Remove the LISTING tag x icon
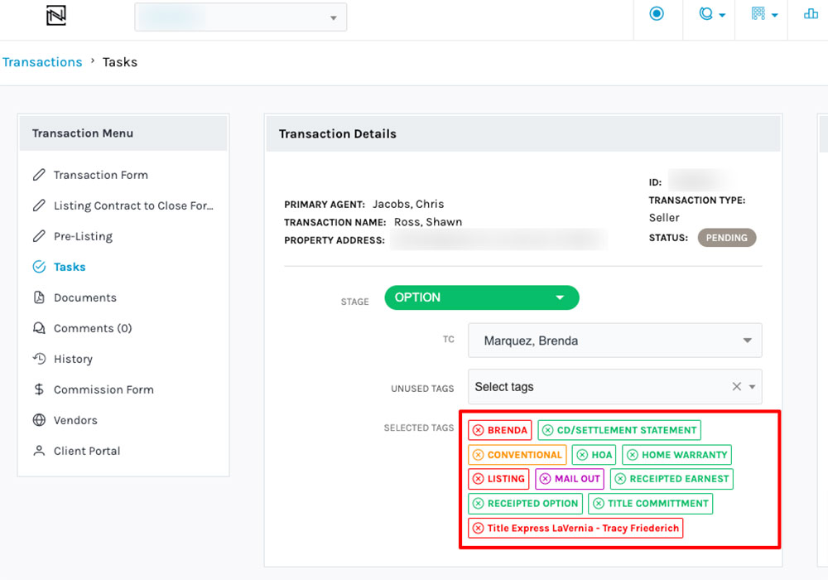The width and height of the screenshot is (828, 580). (x=478, y=479)
